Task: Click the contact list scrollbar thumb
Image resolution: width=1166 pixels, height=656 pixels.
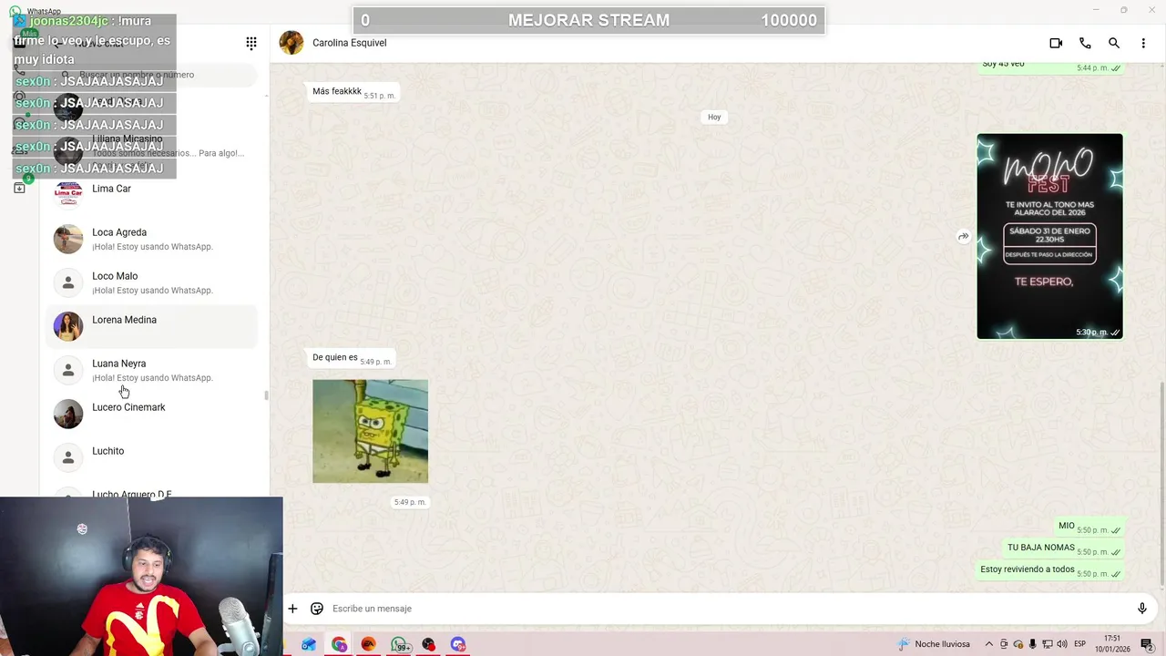Action: tap(266, 395)
